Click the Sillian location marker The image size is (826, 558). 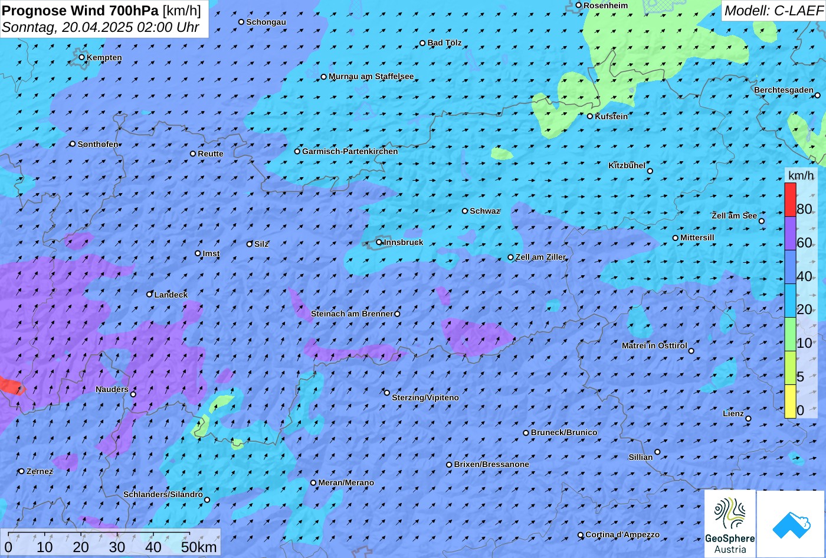pyautogui.click(x=658, y=452)
